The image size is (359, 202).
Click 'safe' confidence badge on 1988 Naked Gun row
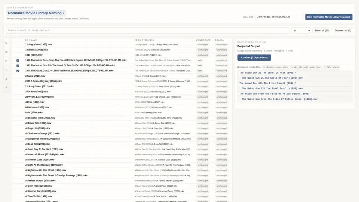tap(200, 60)
